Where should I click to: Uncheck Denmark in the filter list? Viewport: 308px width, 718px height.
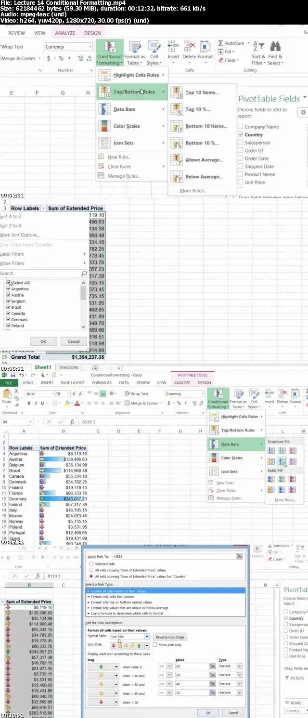coord(8,320)
